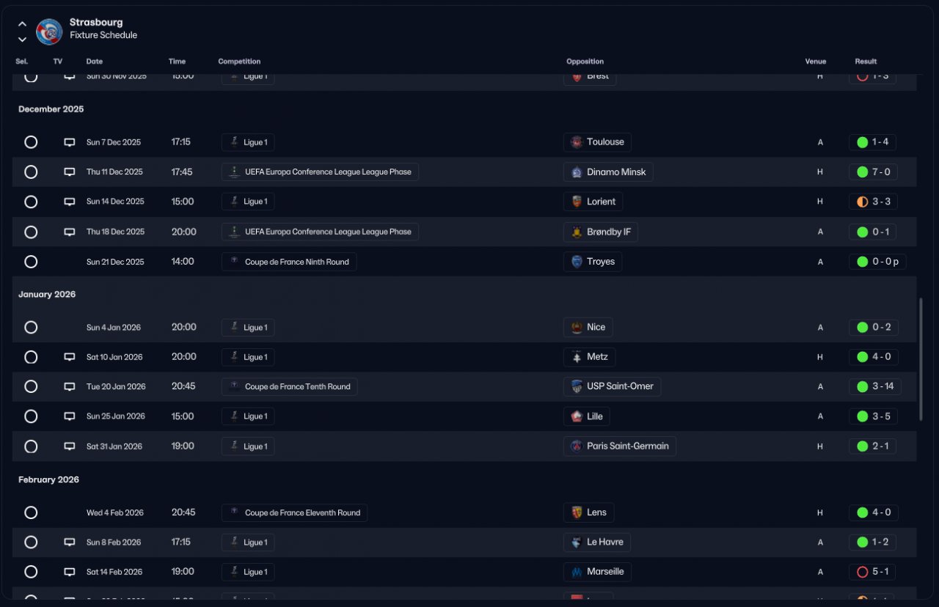Select the Brøndby IF fixture radio button

[31, 232]
